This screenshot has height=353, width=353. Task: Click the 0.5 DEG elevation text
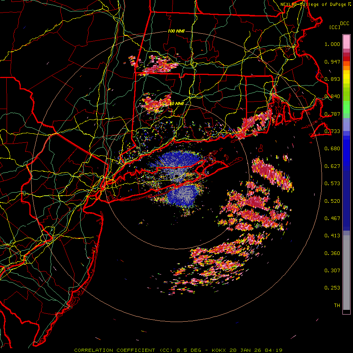coord(190,350)
